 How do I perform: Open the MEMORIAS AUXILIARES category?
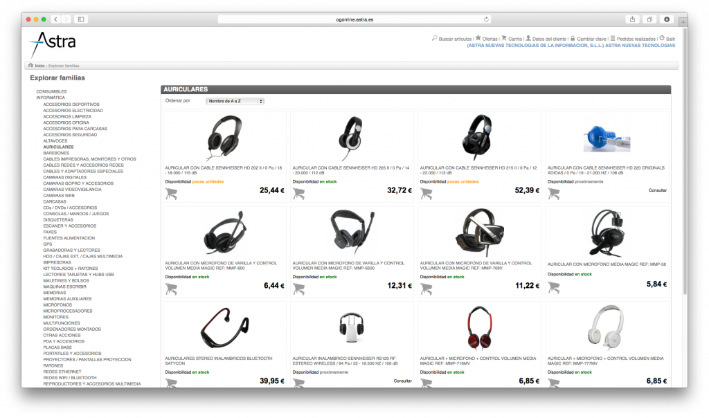point(67,299)
